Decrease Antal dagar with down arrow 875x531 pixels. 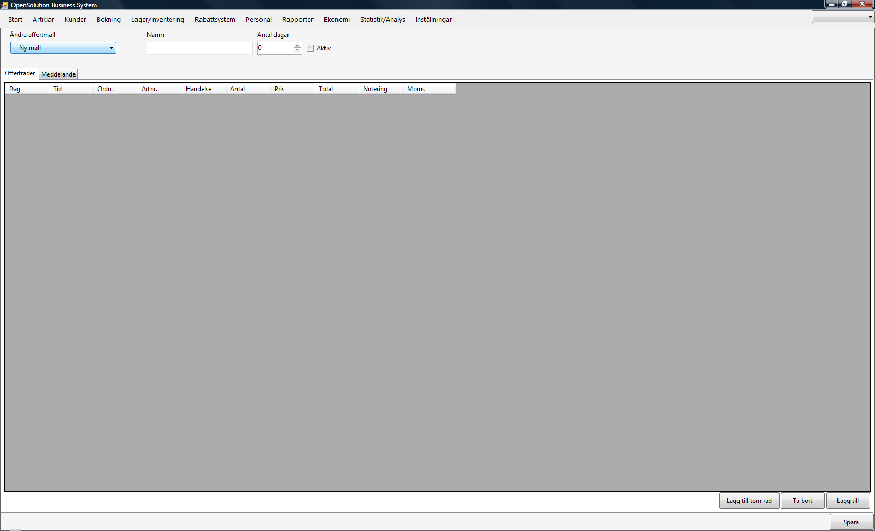tap(297, 51)
